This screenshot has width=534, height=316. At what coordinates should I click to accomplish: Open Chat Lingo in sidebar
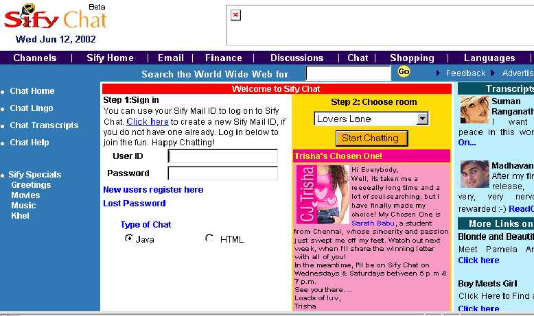click(x=32, y=108)
